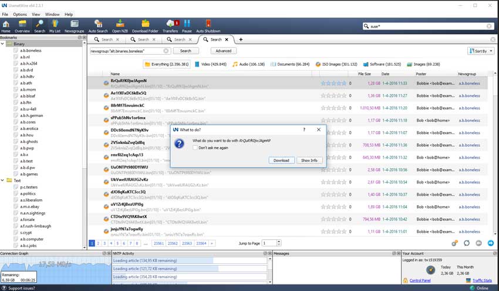Filter results by Software

tap(382, 64)
